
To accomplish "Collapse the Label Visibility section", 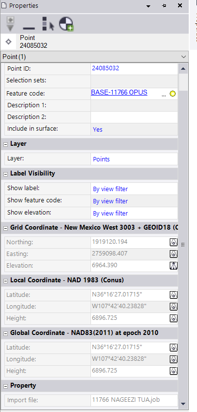I will (5, 174).
